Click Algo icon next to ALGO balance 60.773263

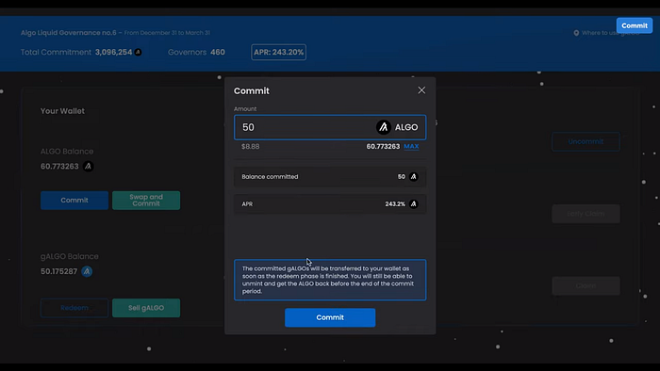pos(88,167)
